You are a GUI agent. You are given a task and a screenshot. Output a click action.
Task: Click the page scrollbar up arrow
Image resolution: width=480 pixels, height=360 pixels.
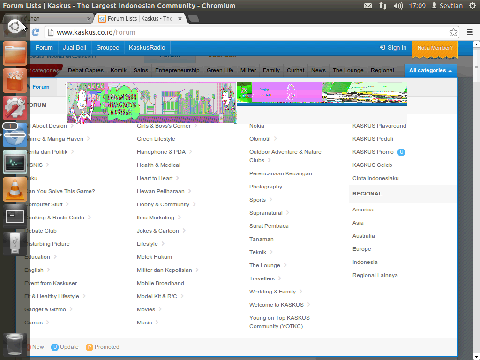pyautogui.click(x=477, y=45)
